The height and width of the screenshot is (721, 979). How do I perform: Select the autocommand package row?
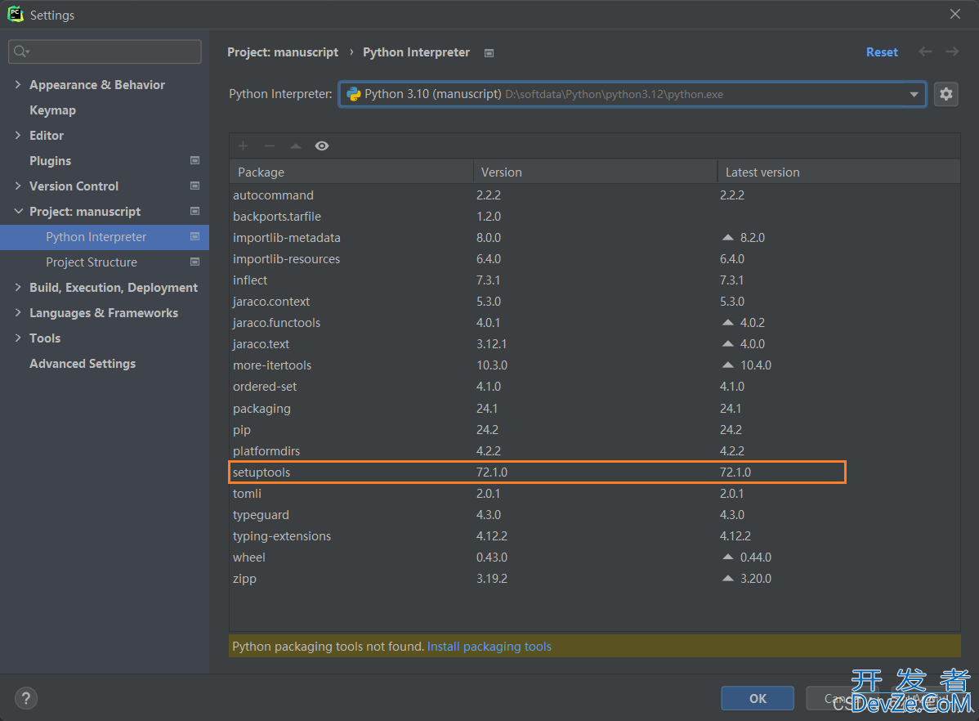tap(594, 195)
